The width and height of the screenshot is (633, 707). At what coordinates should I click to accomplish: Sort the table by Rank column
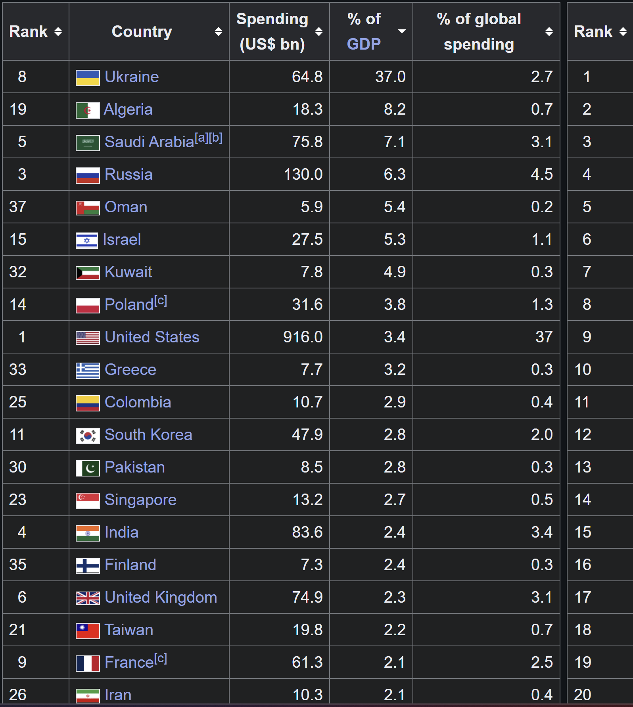35,31
